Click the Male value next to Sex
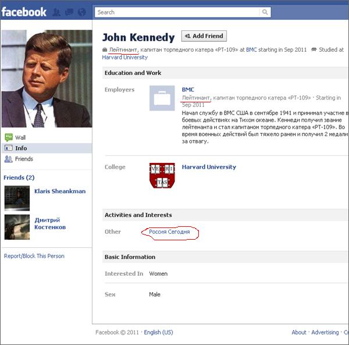The height and width of the screenshot is (345, 349). point(155,294)
